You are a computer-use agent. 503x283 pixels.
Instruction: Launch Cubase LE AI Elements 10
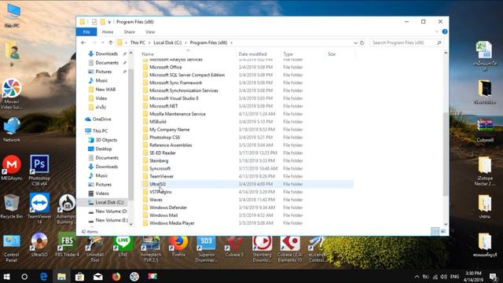click(x=290, y=249)
